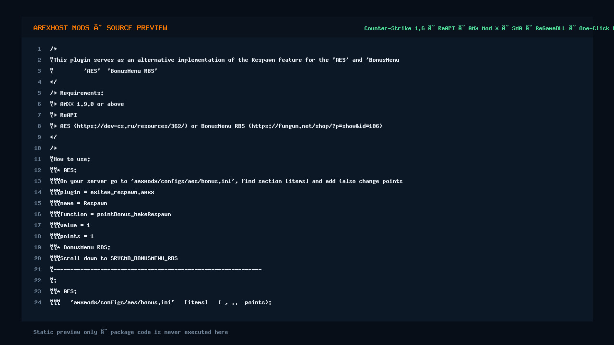Click the footer note 'Static preview only'
614x345 pixels.
point(130,332)
